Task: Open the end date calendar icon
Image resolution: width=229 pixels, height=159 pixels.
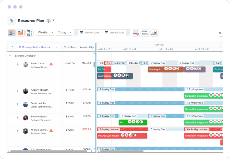Action: click(107, 33)
